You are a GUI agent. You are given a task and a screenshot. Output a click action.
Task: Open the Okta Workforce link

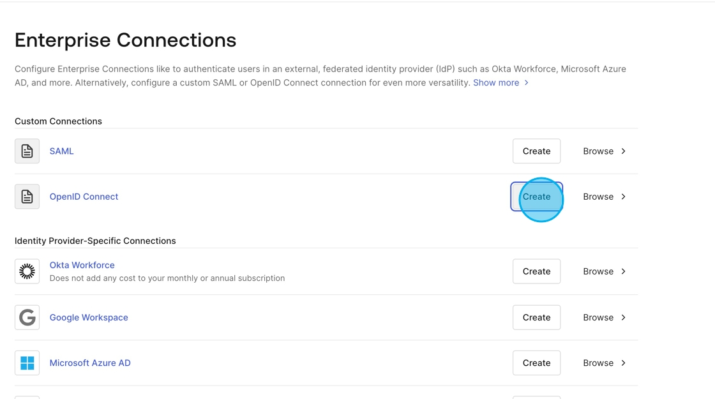pyautogui.click(x=82, y=265)
